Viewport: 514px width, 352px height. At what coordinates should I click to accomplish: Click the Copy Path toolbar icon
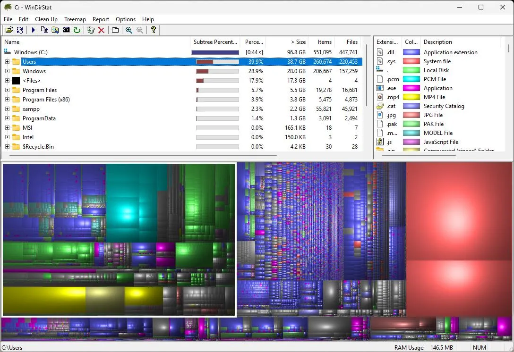coord(44,30)
